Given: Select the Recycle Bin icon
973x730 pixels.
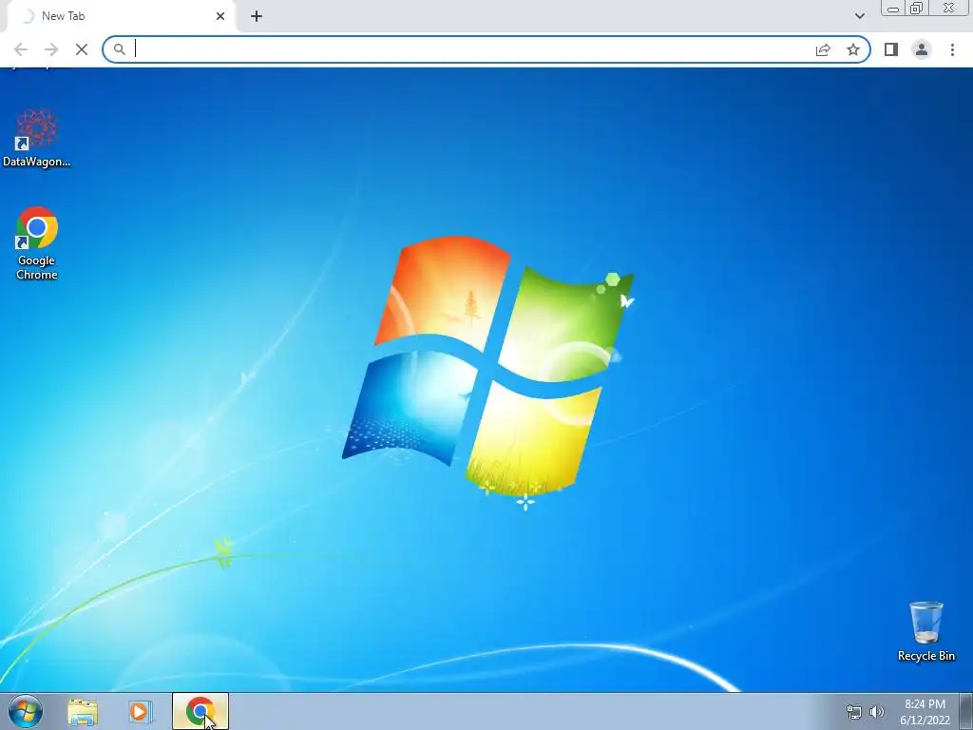Looking at the screenshot, I should (926, 631).
